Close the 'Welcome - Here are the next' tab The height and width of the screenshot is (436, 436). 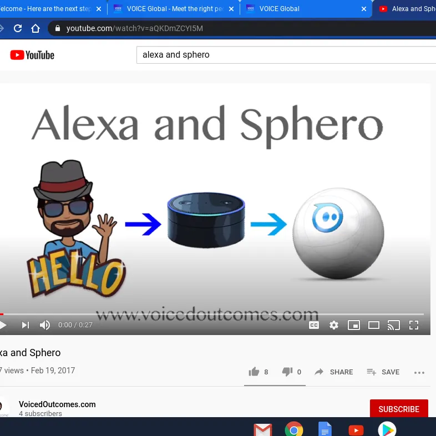coord(98,9)
